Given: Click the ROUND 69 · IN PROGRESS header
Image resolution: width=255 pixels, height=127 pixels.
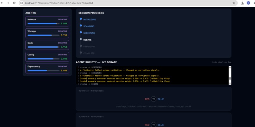Looking at the screenshot, I should click(91, 117).
